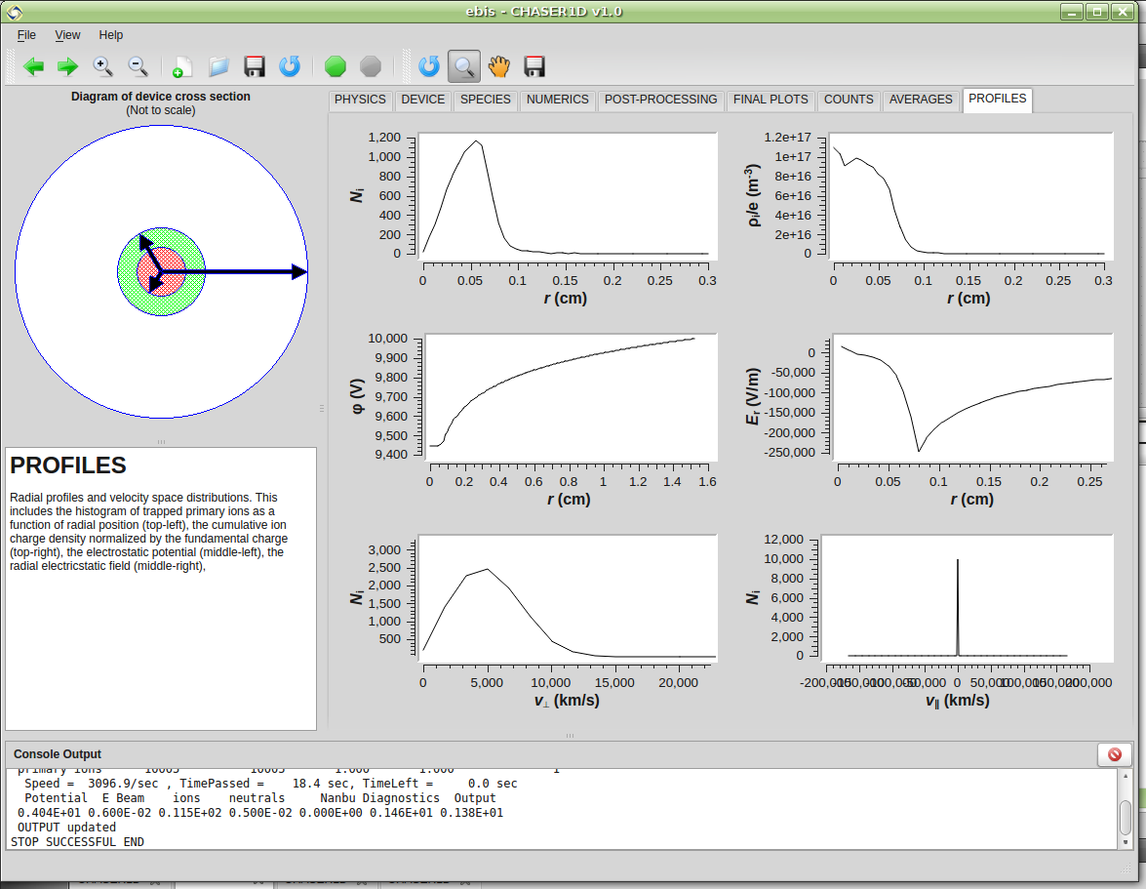Image resolution: width=1146 pixels, height=889 pixels.
Task: Show the FINAL PLOTS tab
Action: (x=771, y=100)
